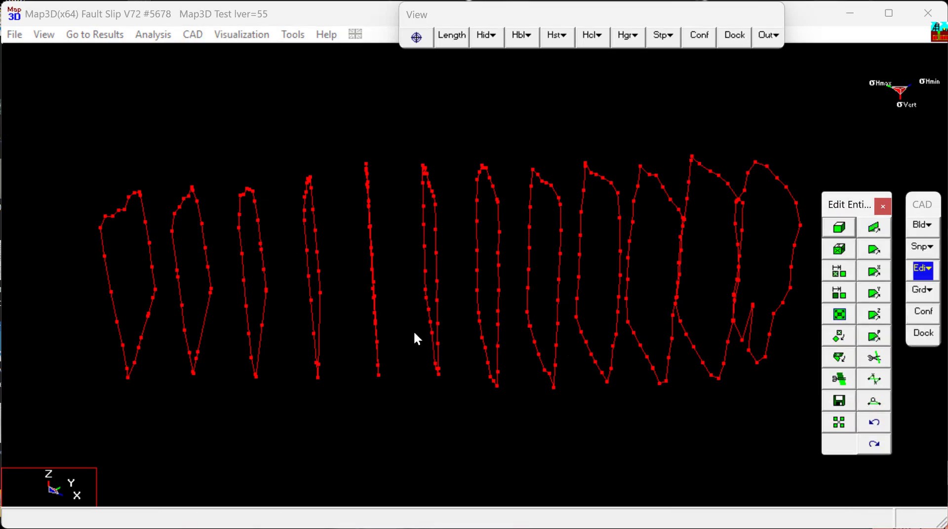Expand the Snp dropdown in CAD panel
The width and height of the screenshot is (948, 529).
point(922,246)
